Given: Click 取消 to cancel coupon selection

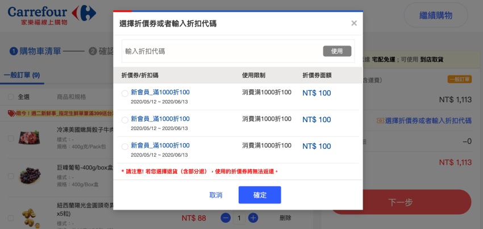Looking at the screenshot, I should pos(216,195).
